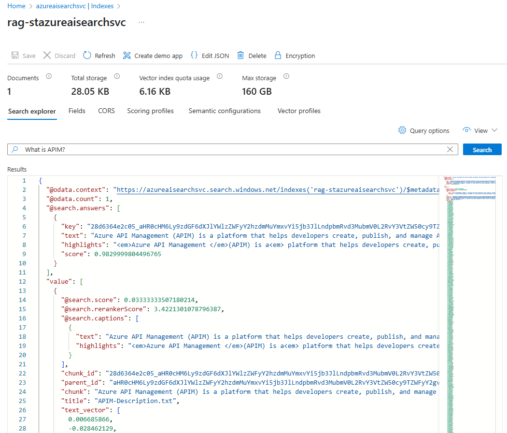Click the "parent_id" key in results

coord(82,383)
